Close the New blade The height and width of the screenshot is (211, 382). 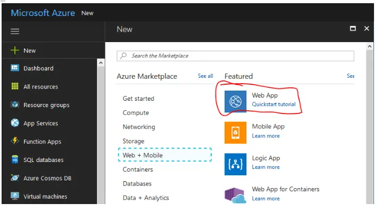[367, 28]
